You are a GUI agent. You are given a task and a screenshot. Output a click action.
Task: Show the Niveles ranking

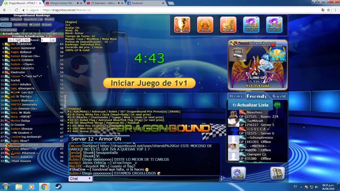49,19
